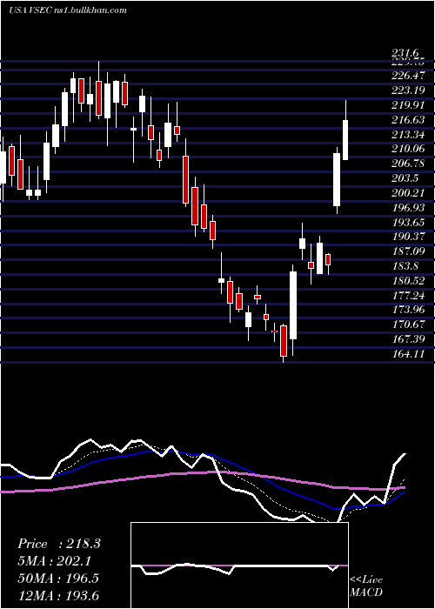Click the 187.09 price axis label
Image resolution: width=435 pixels, height=609 pixels.
pos(408,251)
